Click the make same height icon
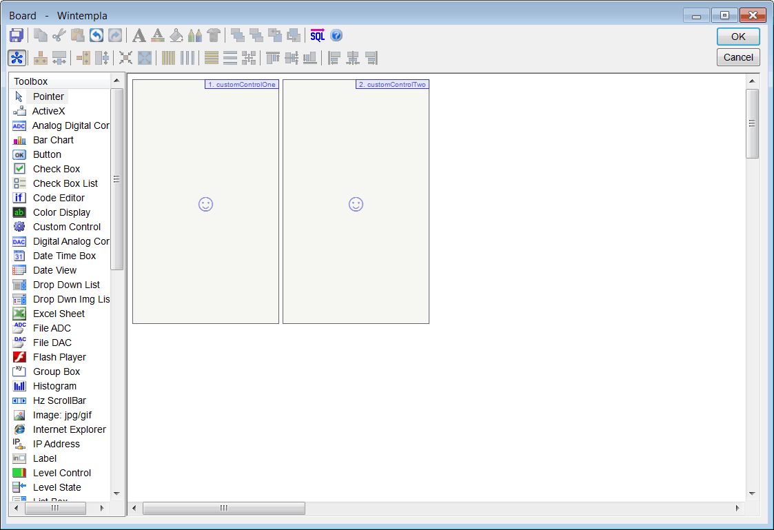The width and height of the screenshot is (774, 530). (x=83, y=58)
